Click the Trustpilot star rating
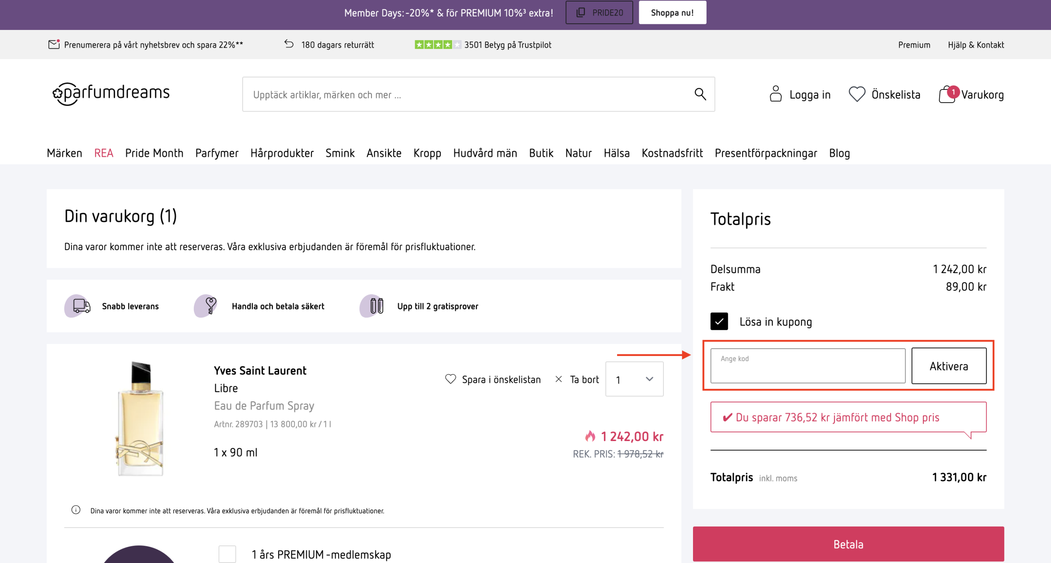The height and width of the screenshot is (563, 1051). tap(438, 44)
